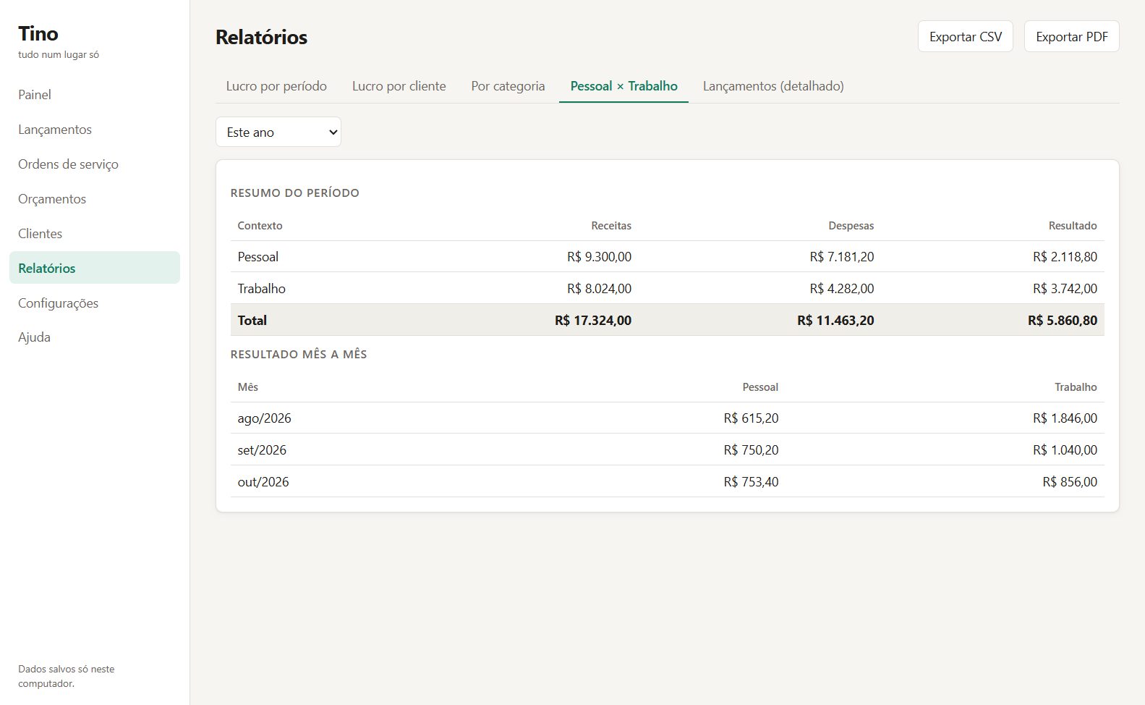Click total receitas R$ 17.324,00
Viewport: 1145px width, 705px height.
pos(593,320)
